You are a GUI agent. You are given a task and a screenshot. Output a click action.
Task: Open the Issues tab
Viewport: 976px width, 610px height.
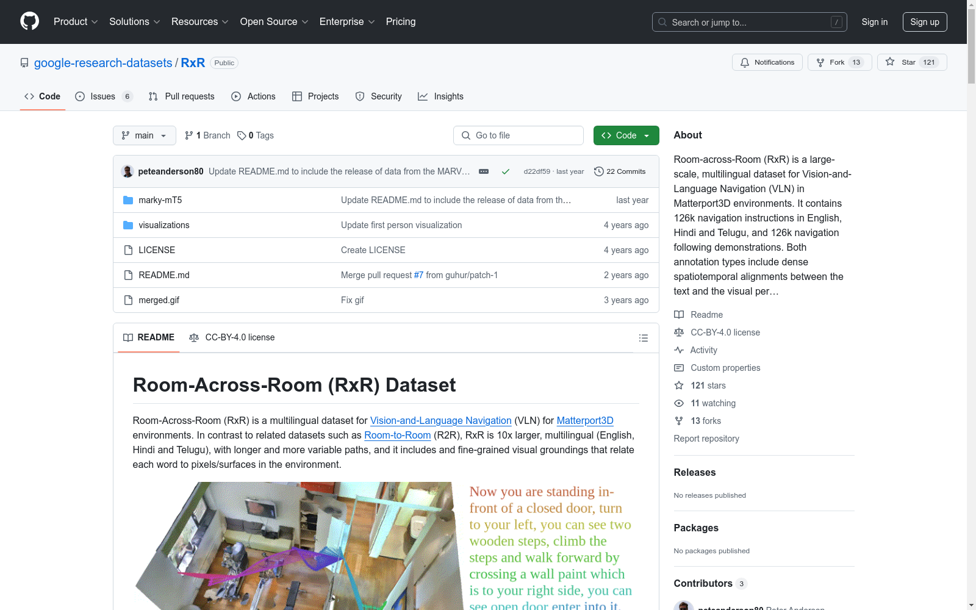coord(104,96)
